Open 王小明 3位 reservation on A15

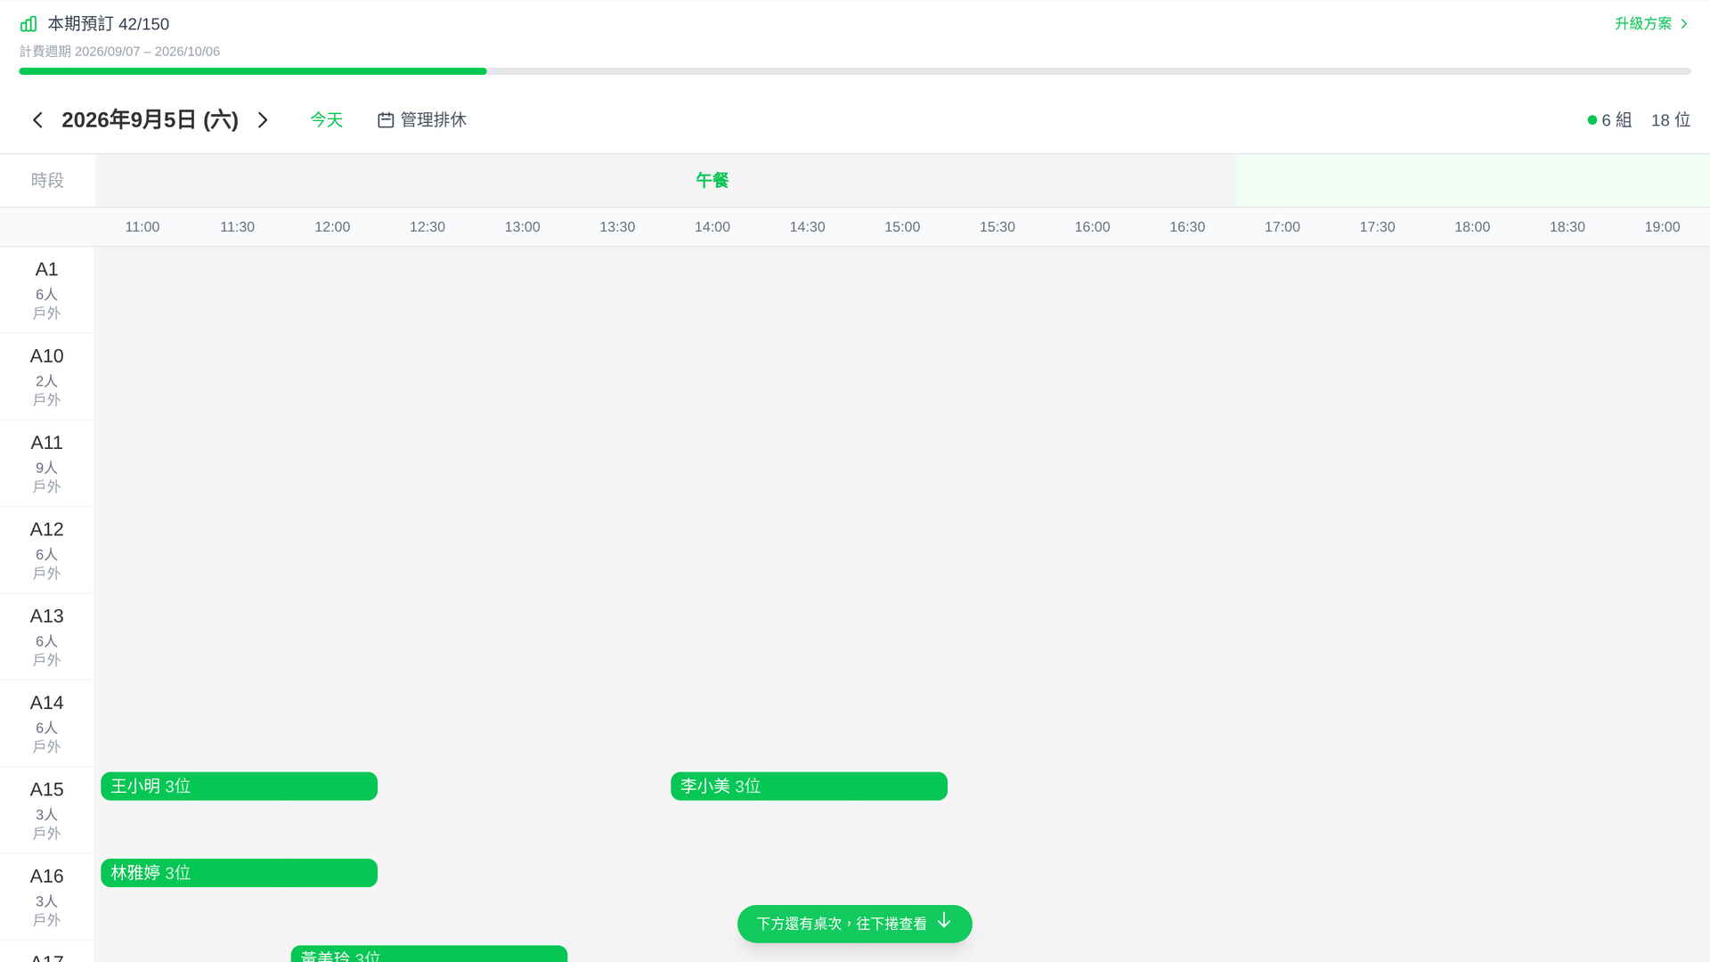pos(239,787)
